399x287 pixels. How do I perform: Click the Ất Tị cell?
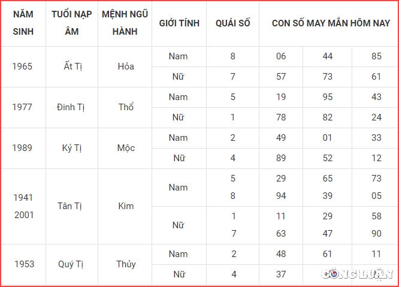(x=72, y=67)
